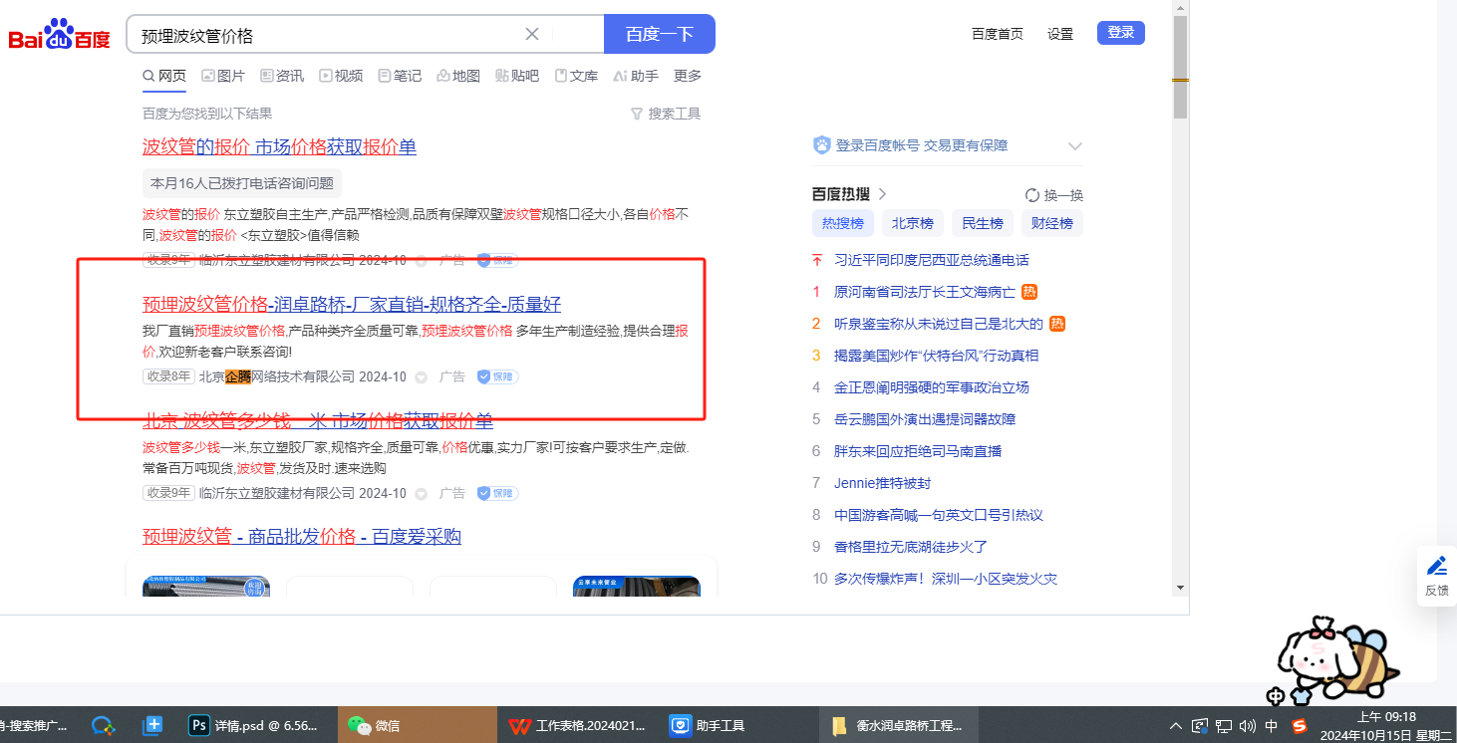This screenshot has width=1457, height=743.
Task: Open 搜索工具 filter options
Action: [x=666, y=114]
